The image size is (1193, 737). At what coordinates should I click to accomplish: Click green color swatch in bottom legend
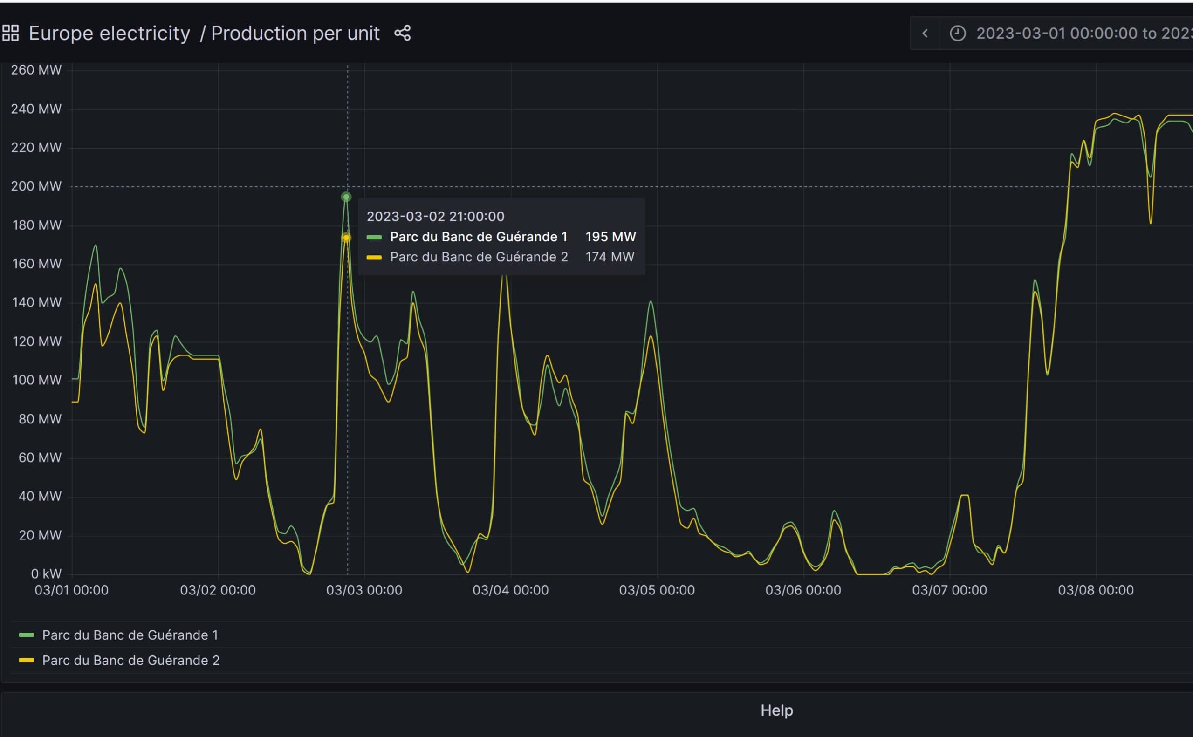[x=26, y=635]
